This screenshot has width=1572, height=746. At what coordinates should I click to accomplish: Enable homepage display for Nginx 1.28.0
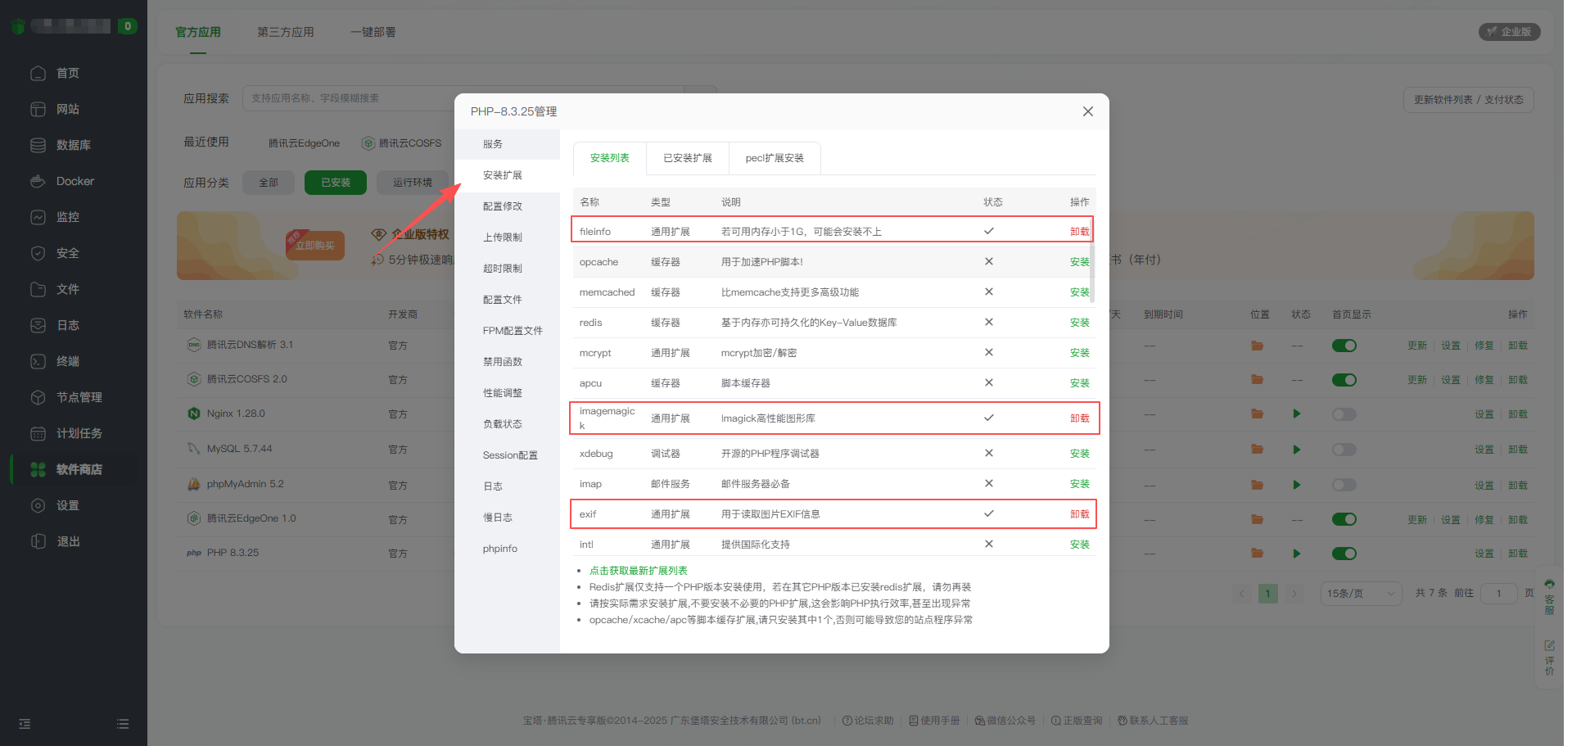click(1344, 414)
